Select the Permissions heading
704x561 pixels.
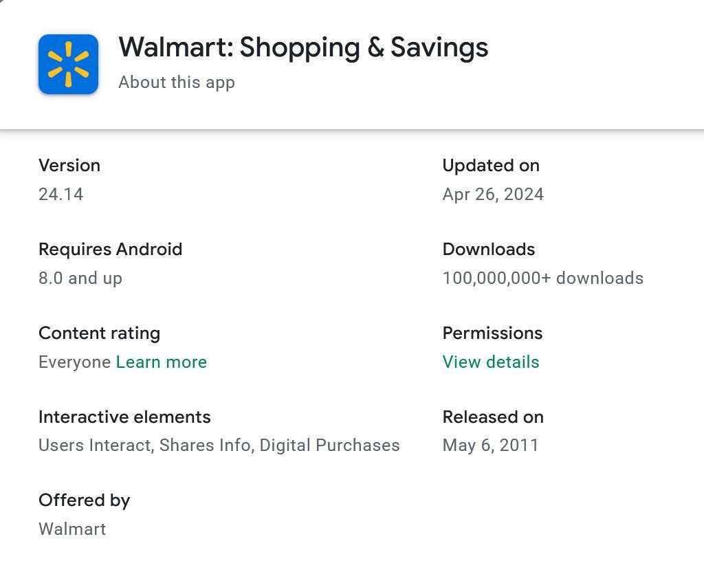[492, 333]
